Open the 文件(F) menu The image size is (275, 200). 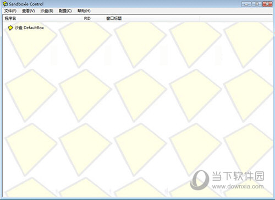click(10, 11)
